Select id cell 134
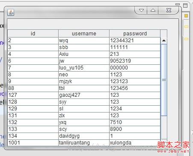The image size is (193, 156). (x=33, y=136)
